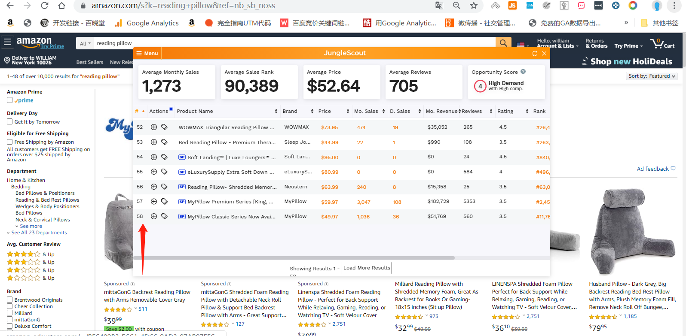This screenshot has height=336, width=686.
Task: Expand Account & Lists menu
Action: click(x=557, y=43)
